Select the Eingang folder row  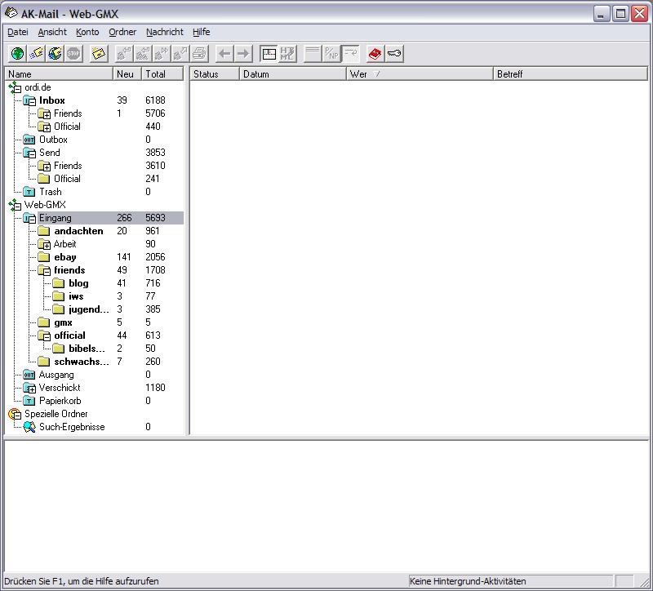[x=110, y=218]
